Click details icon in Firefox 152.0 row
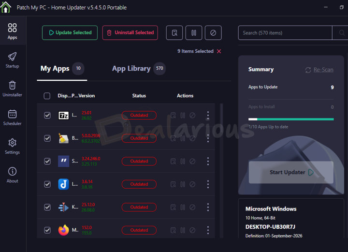The width and height of the screenshot is (348, 252). 173,230
